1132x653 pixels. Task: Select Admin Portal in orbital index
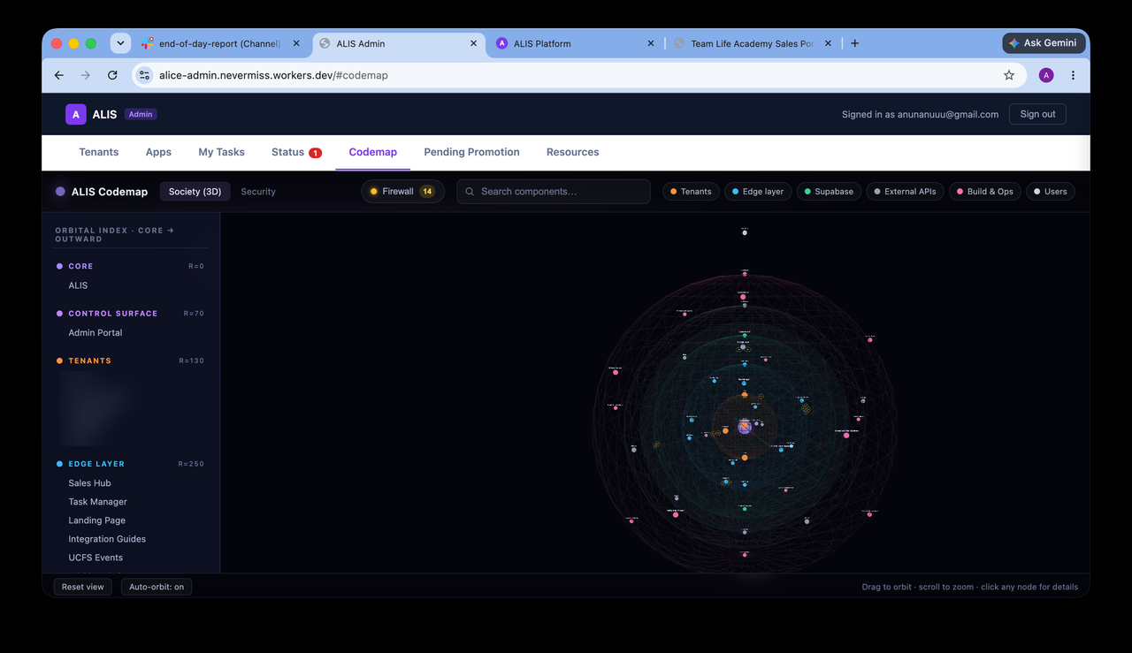96,333
